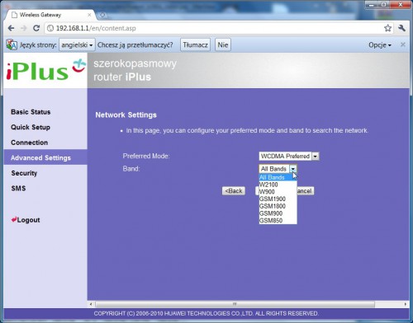This screenshot has width=413, height=323.
Task: Click the Logout link
Action: (x=26, y=220)
